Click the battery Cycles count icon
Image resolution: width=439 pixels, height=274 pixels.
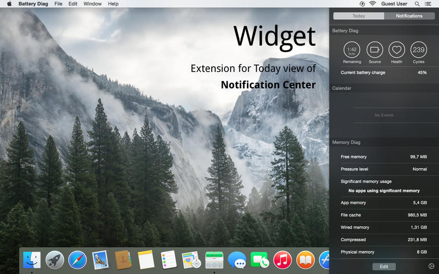pyautogui.click(x=419, y=49)
